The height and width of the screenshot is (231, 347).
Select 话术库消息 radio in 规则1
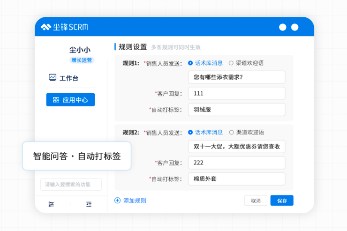[190, 63]
